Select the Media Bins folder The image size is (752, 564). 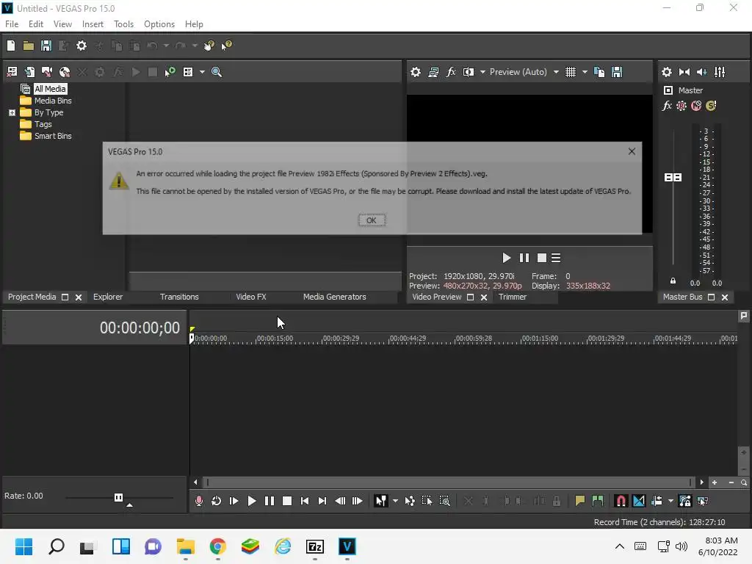coord(53,101)
